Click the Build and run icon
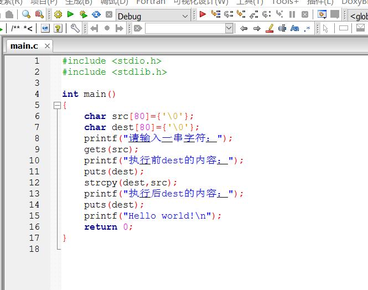Viewport: 368px width, 290px height. [84, 14]
